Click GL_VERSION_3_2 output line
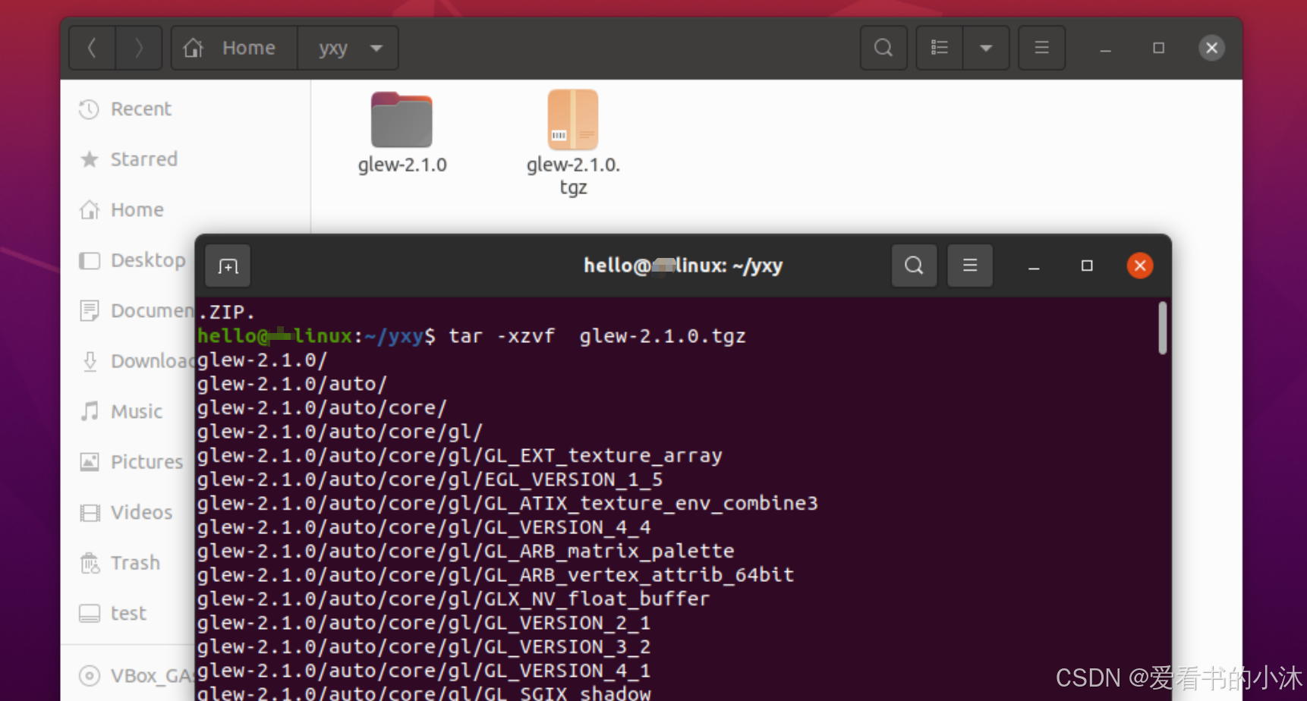Screen dimensions: 1307x701 click(424, 647)
